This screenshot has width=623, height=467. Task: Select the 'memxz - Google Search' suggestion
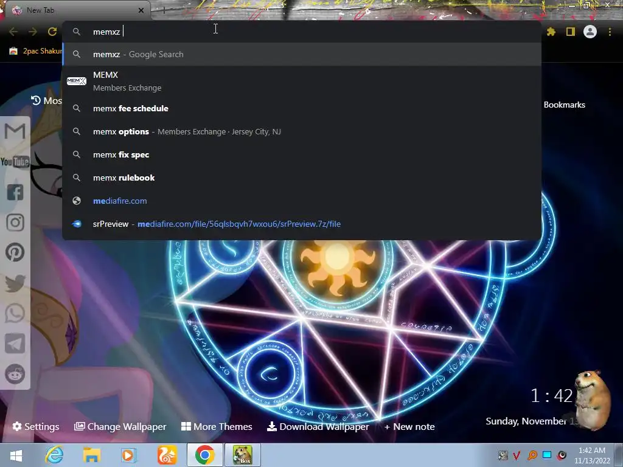(x=302, y=54)
